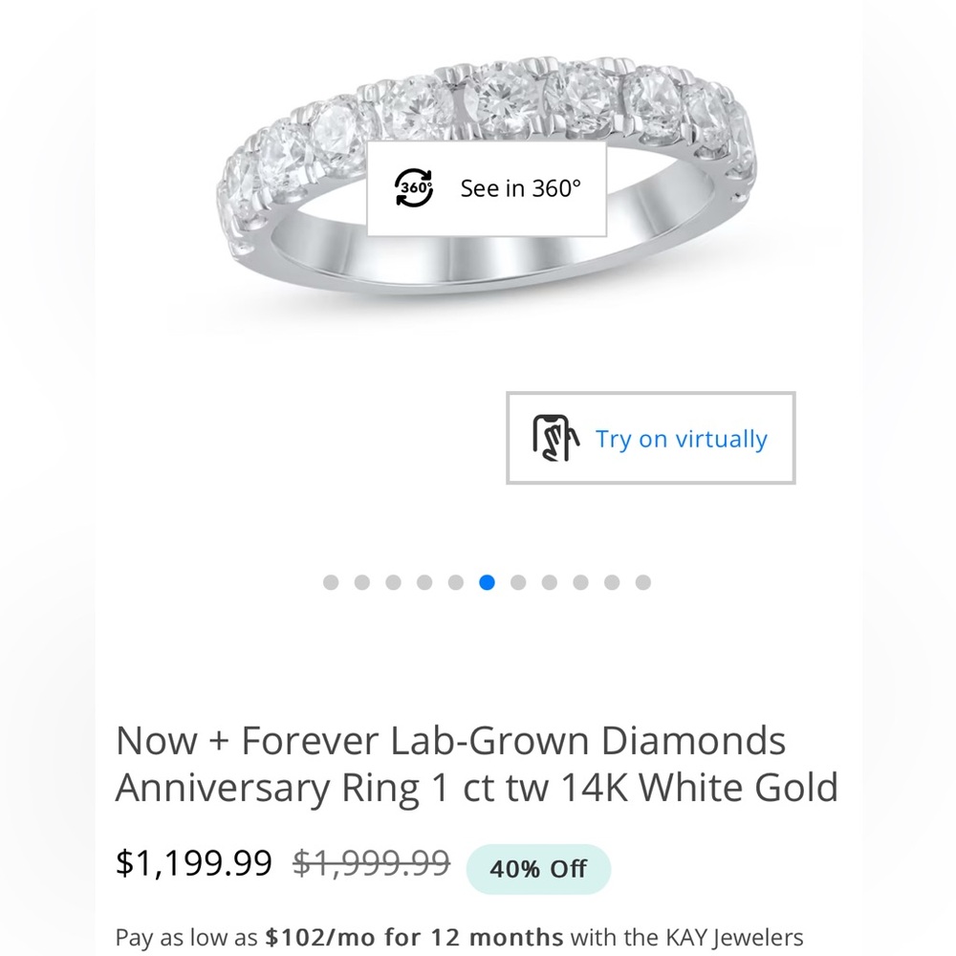The image size is (956, 956).
Task: Click the "40% Off" badge
Action: point(538,868)
